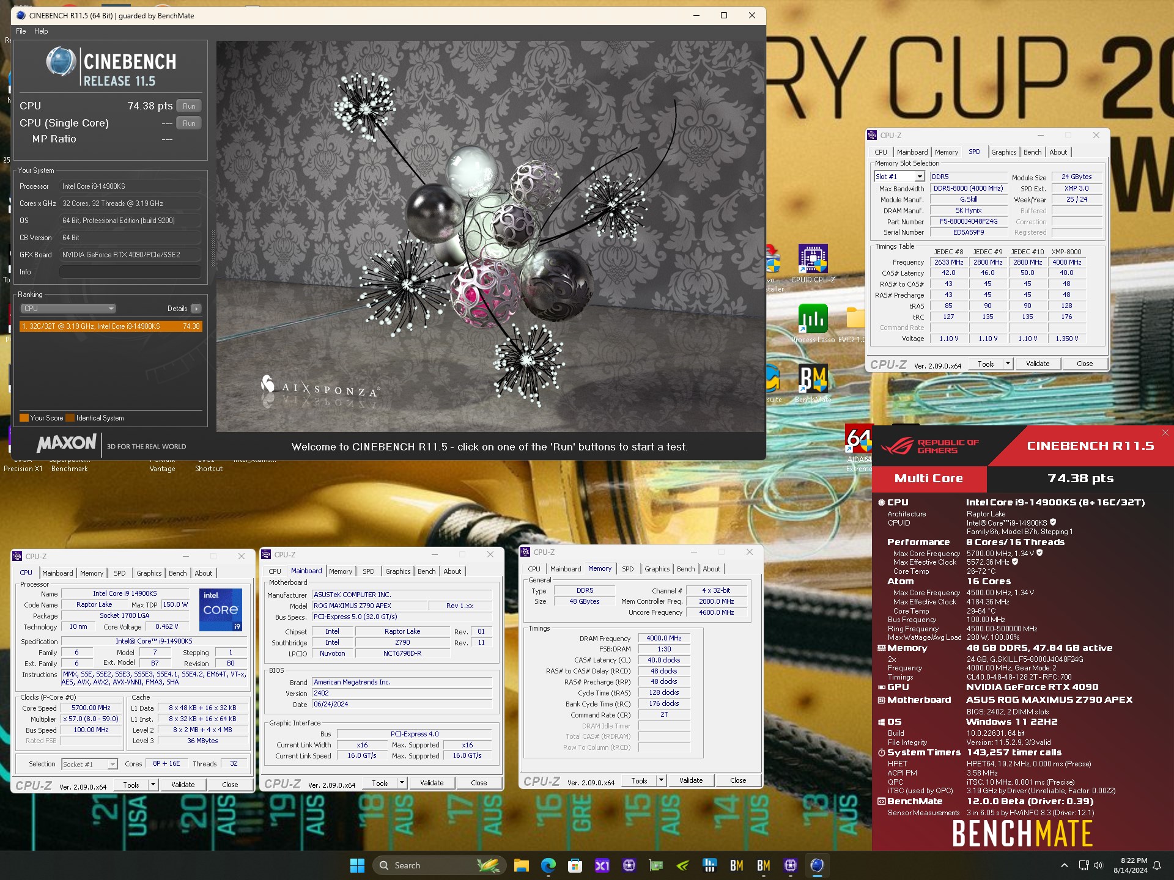Click the BIOS Version 2402 field
Viewport: 1174px width, 880px height.
402,693
